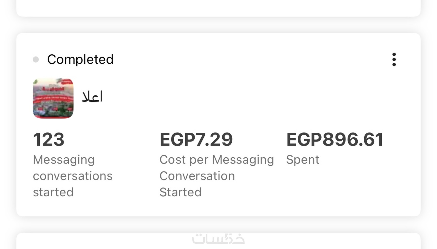Click the gap above the bottom card
437x249 pixels.
(219, 224)
